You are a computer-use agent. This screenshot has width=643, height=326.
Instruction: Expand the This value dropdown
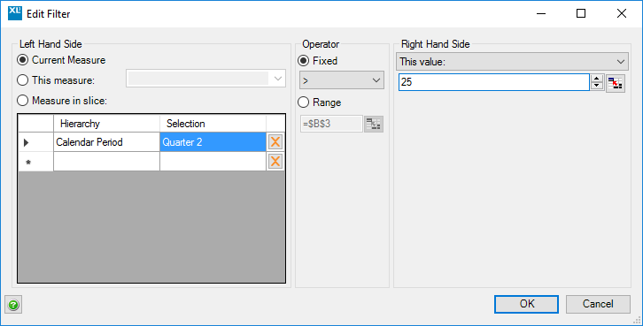(x=512, y=61)
